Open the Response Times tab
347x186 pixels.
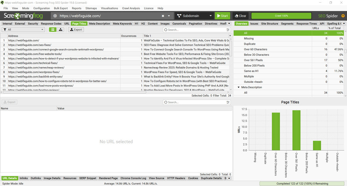pos(307,23)
